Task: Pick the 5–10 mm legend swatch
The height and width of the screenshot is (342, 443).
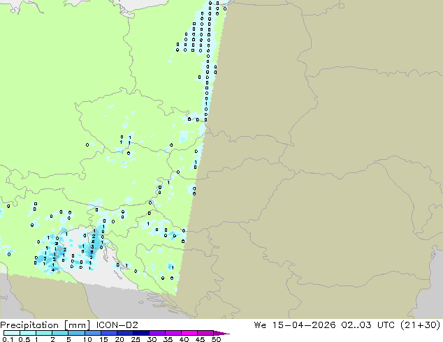Action: (76, 333)
